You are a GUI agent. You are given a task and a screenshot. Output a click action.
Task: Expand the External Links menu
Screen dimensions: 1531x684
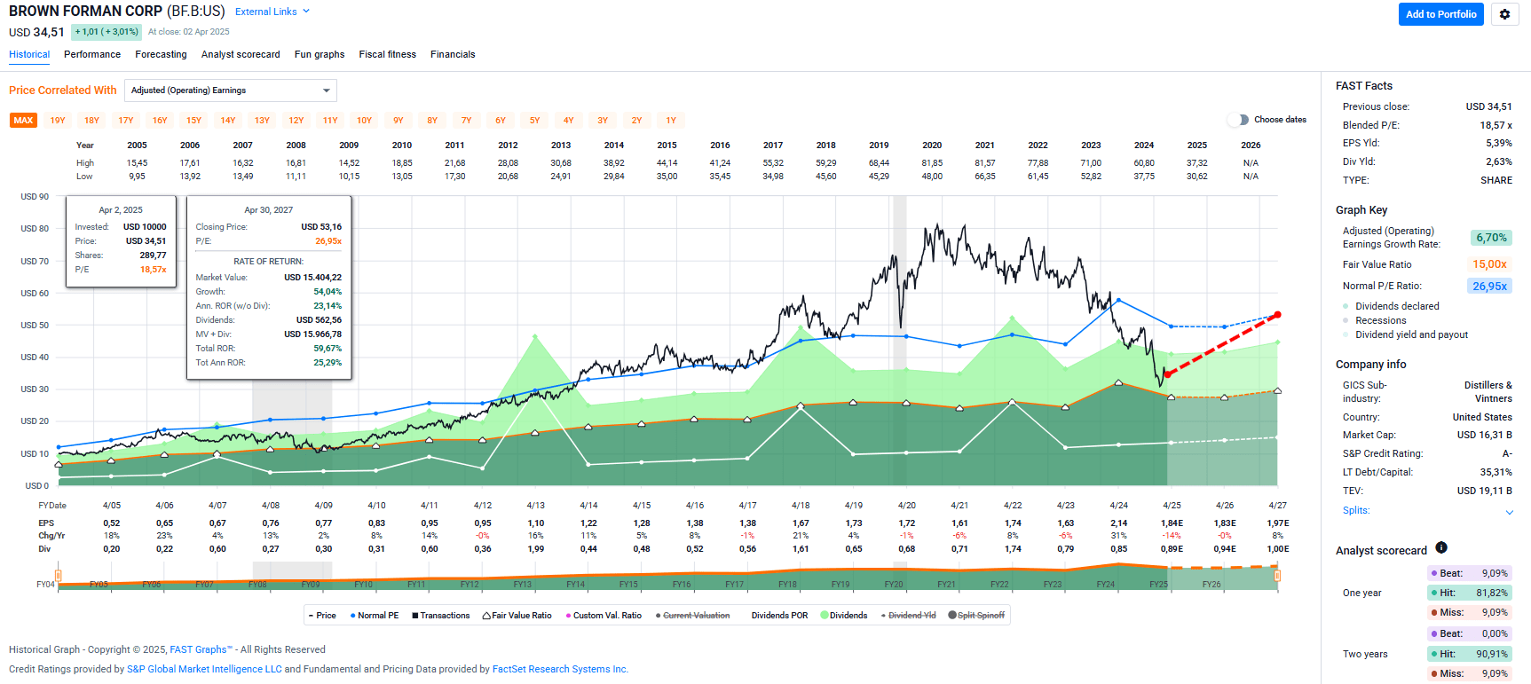(x=272, y=12)
